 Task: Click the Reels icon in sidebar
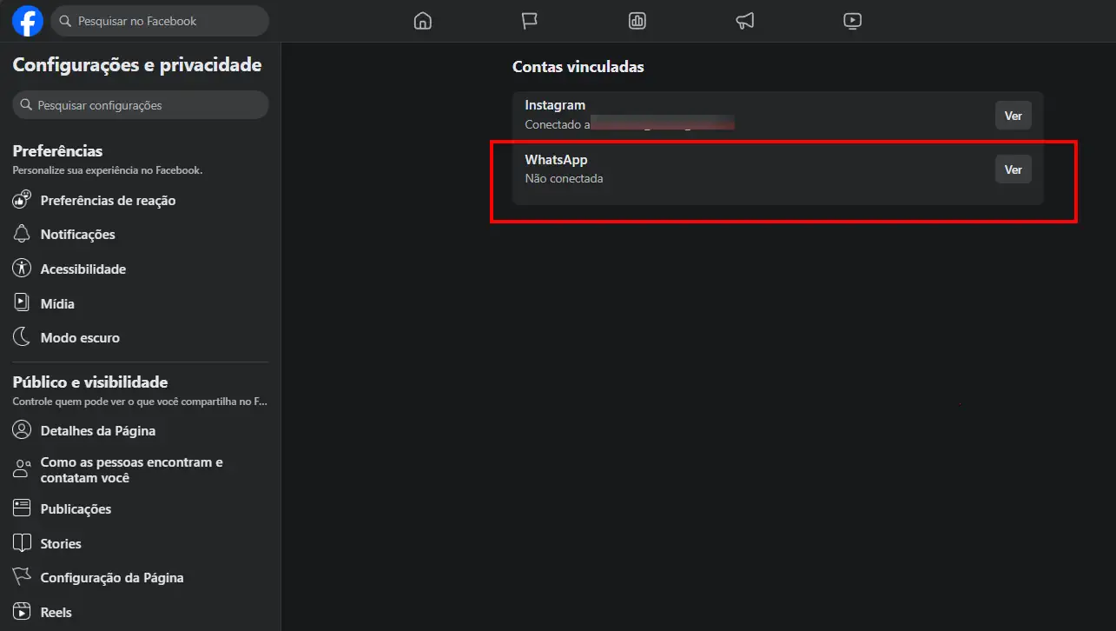(x=22, y=612)
